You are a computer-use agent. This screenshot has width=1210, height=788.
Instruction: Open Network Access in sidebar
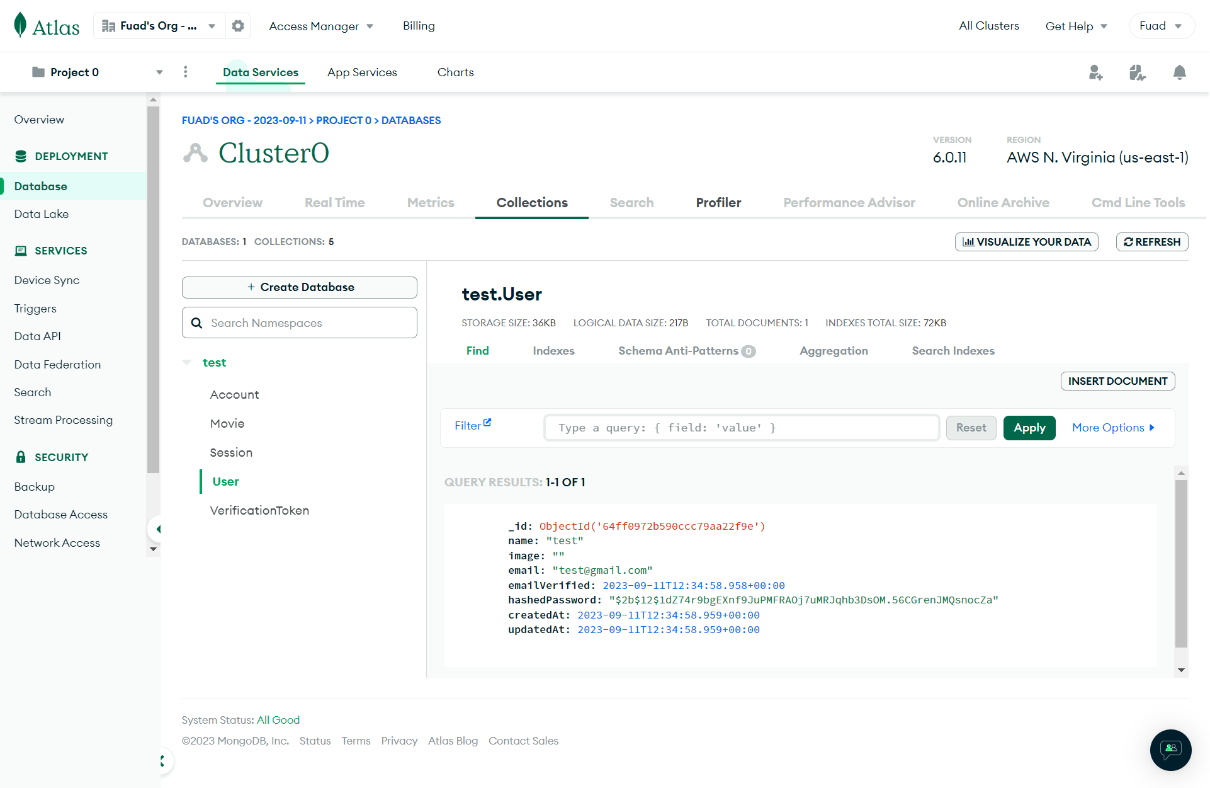coord(57,543)
